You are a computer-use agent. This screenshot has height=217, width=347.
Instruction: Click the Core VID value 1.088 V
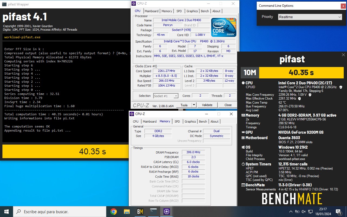200,35
